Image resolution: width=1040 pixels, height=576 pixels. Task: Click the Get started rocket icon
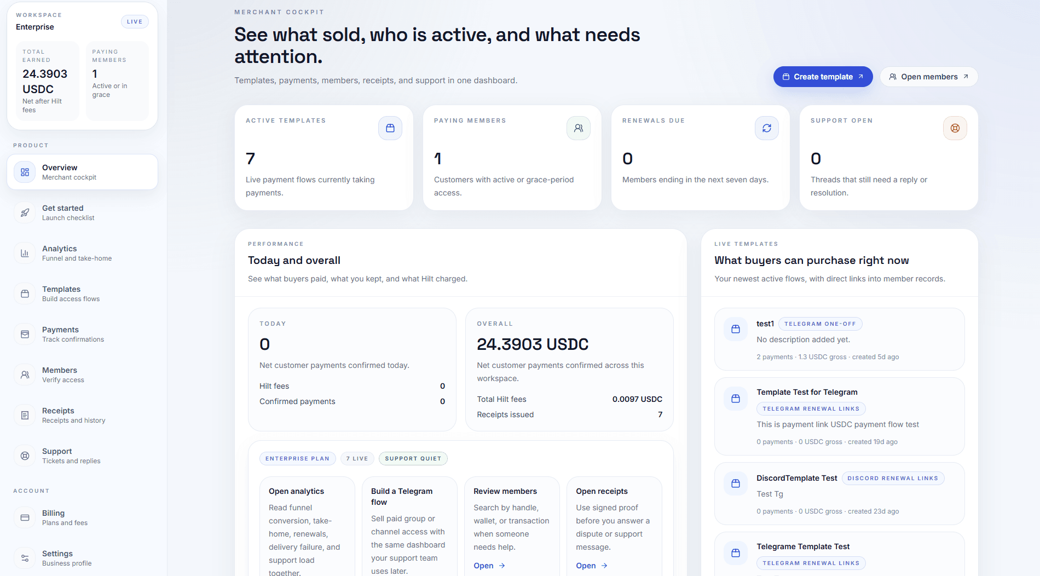(x=25, y=212)
